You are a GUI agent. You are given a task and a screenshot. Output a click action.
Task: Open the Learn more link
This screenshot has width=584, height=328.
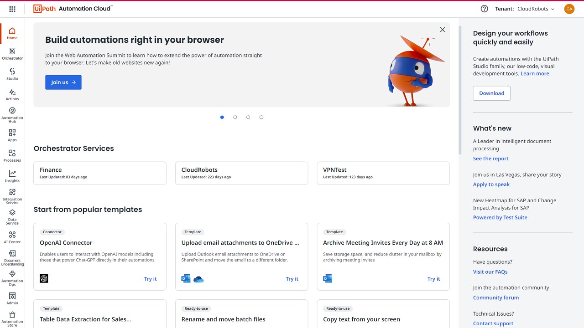pos(535,73)
